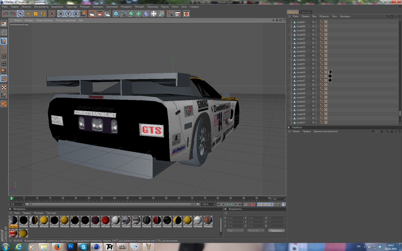The width and height of the screenshot is (402, 251).
Task: Open the Мир coordinate system dropdown
Action: (235, 231)
